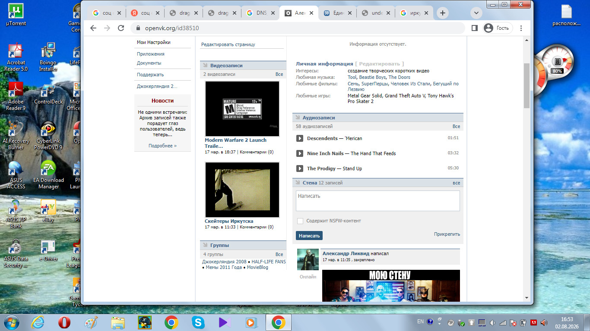This screenshot has width=590, height=331.
Task: Collapse the Аудиозаписи section header arrow
Action: coord(298,118)
